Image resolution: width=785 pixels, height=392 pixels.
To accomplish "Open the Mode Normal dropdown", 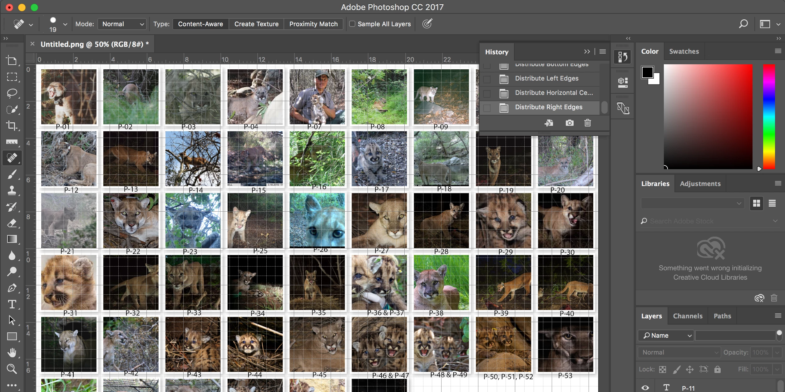I will click(122, 24).
